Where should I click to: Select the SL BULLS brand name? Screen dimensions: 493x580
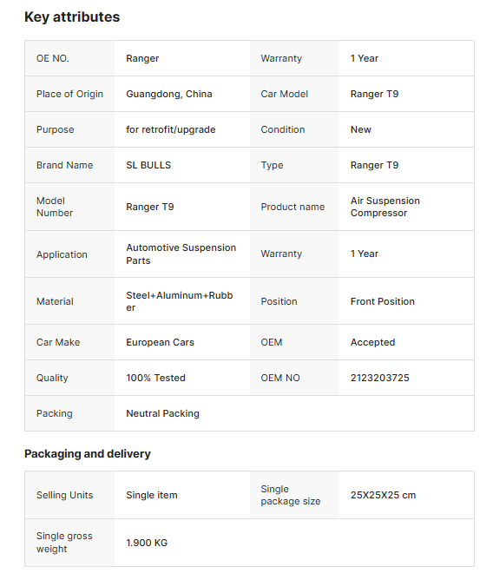click(148, 165)
